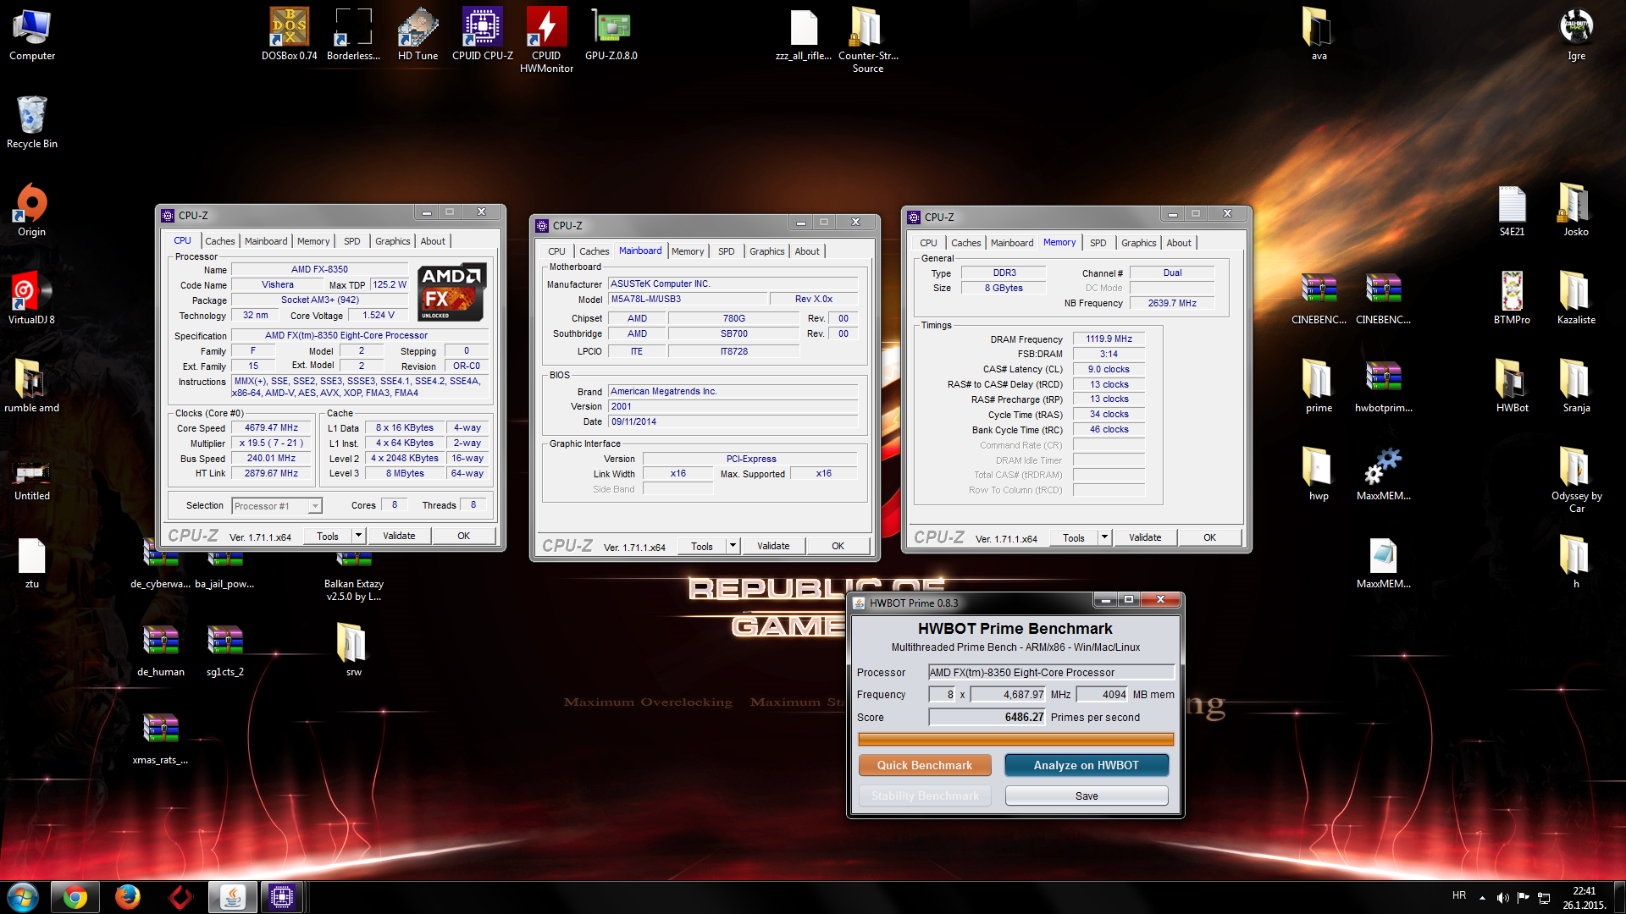Open Firefox from the taskbar
Image resolution: width=1626 pixels, height=914 pixels.
[127, 897]
